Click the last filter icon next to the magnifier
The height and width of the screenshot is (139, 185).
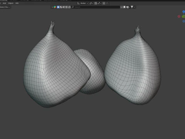[69, 7]
